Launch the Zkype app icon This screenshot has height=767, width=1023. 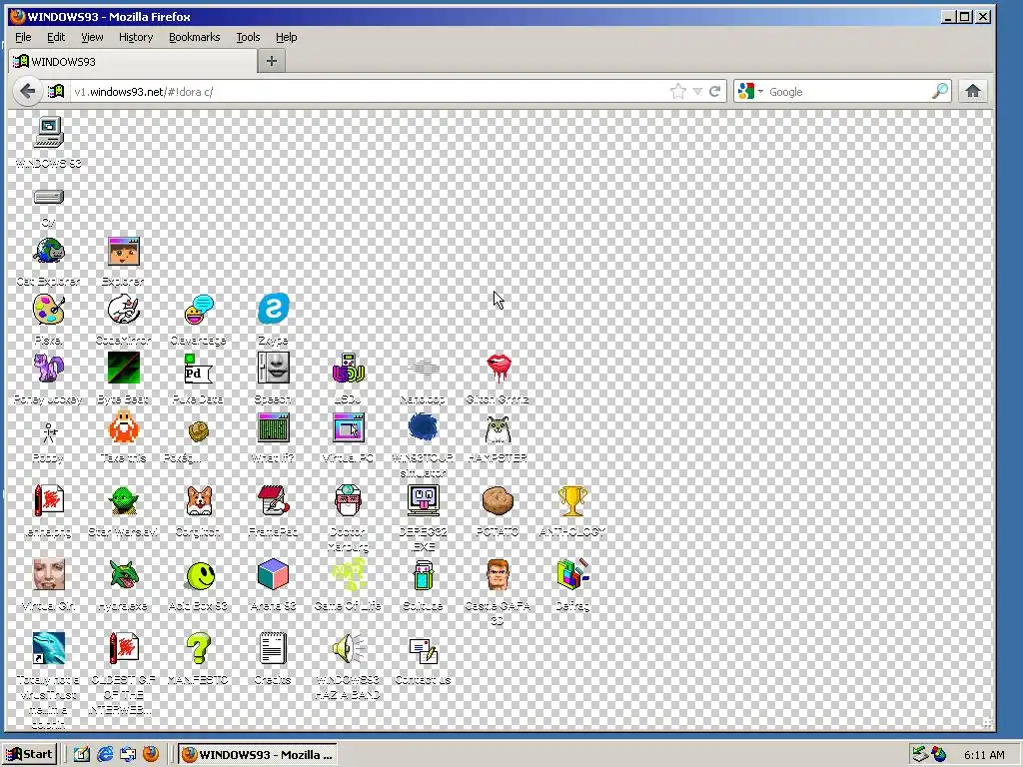(x=273, y=310)
